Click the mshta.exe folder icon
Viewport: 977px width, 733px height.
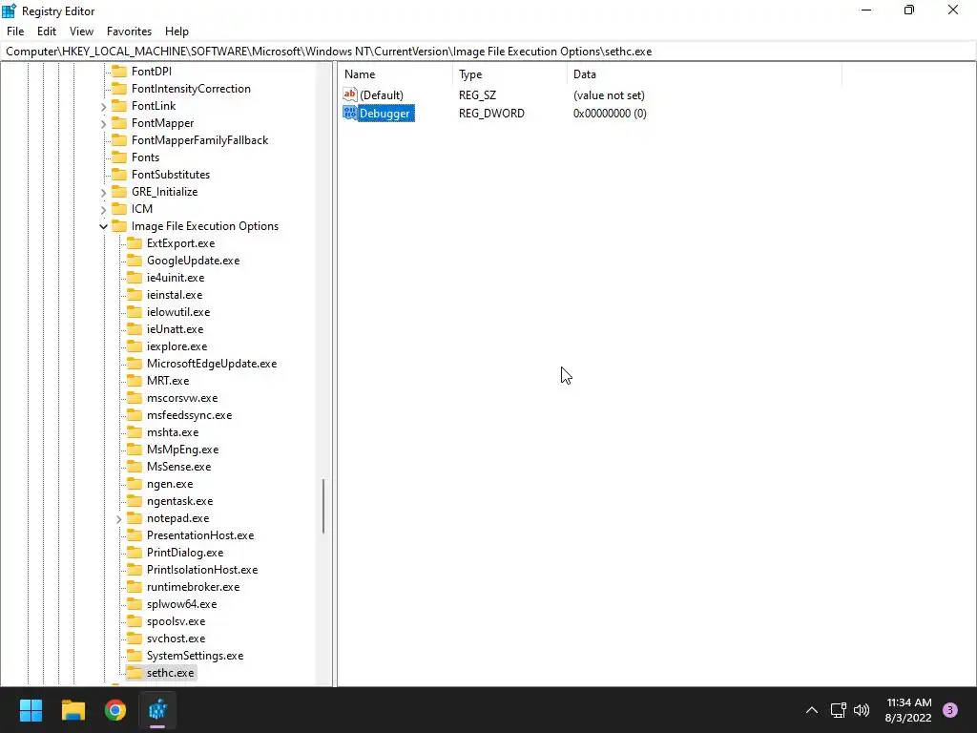(x=135, y=432)
